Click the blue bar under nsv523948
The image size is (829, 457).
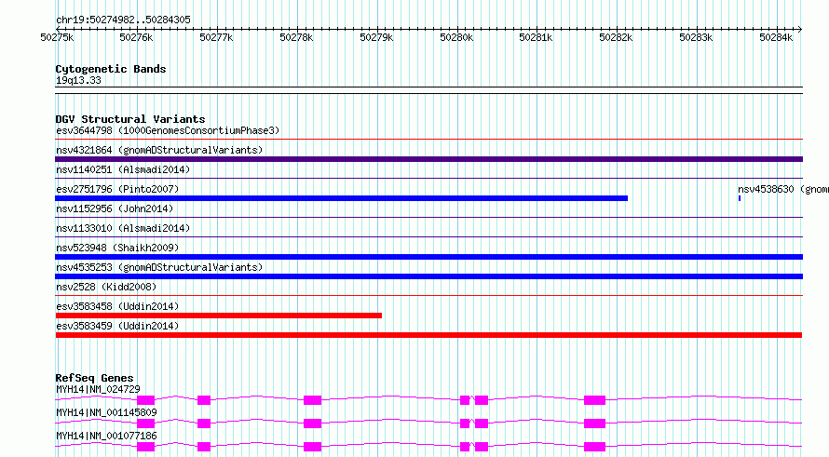pos(428,257)
